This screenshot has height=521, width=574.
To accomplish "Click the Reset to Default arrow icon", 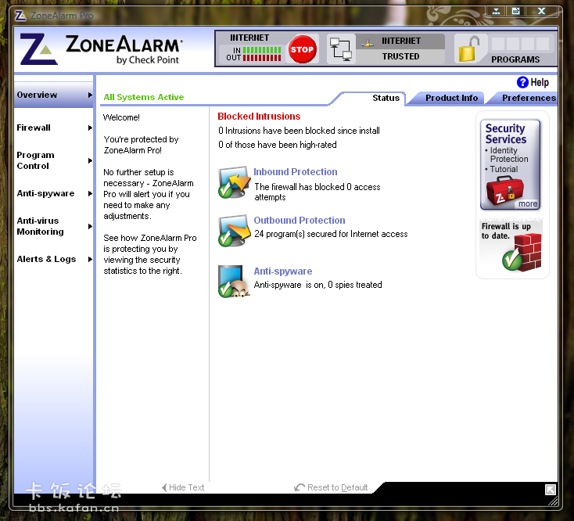I will tap(299, 487).
